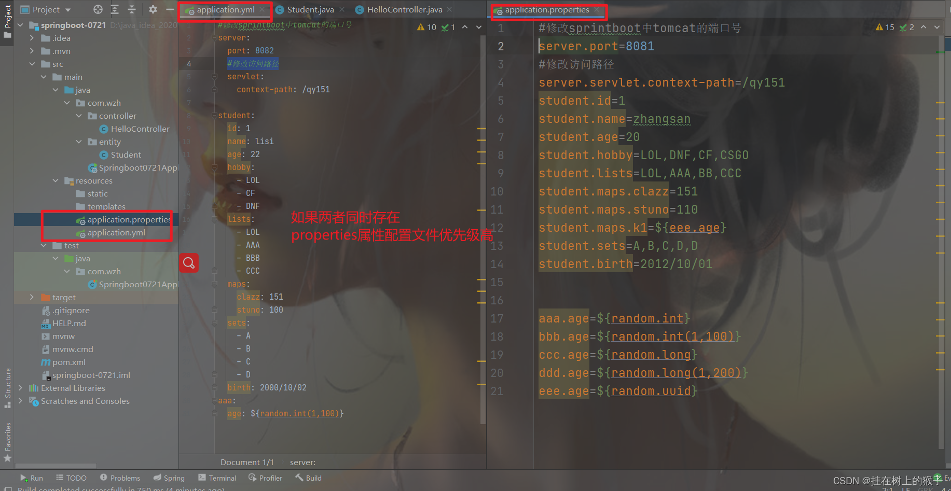Collapse the springboot-0721 project root

pyautogui.click(x=20, y=25)
